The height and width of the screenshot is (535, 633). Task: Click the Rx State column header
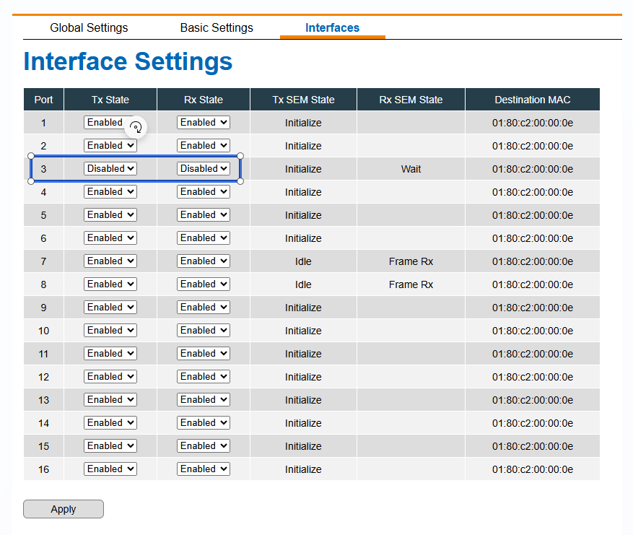(x=204, y=100)
